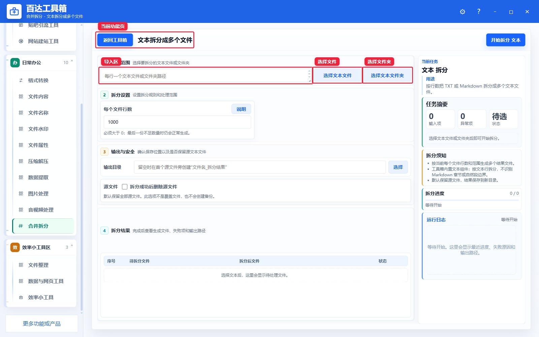539x337 pixels.
Task: Click the icon next to 数据提取
Action: pos(21,177)
